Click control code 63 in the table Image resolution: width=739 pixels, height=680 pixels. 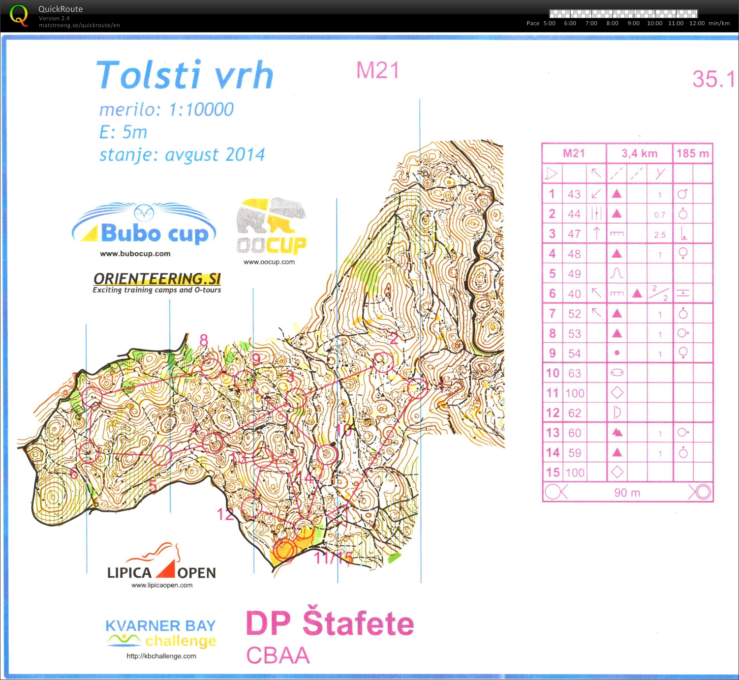[x=574, y=373]
